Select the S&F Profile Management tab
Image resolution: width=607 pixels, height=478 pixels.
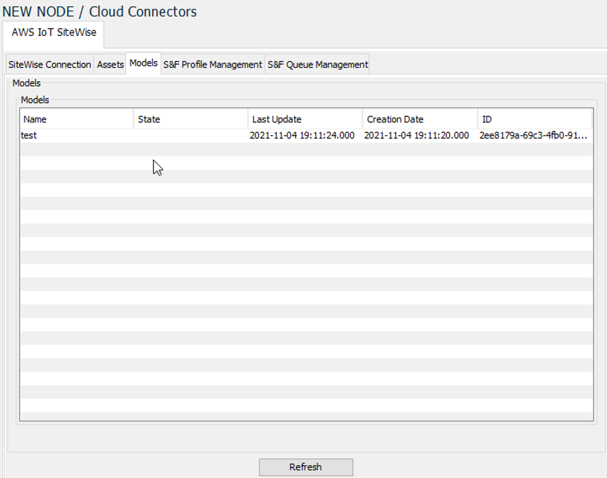click(x=212, y=64)
